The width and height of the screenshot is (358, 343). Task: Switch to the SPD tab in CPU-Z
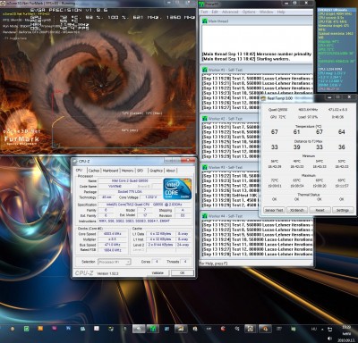tap(140, 171)
